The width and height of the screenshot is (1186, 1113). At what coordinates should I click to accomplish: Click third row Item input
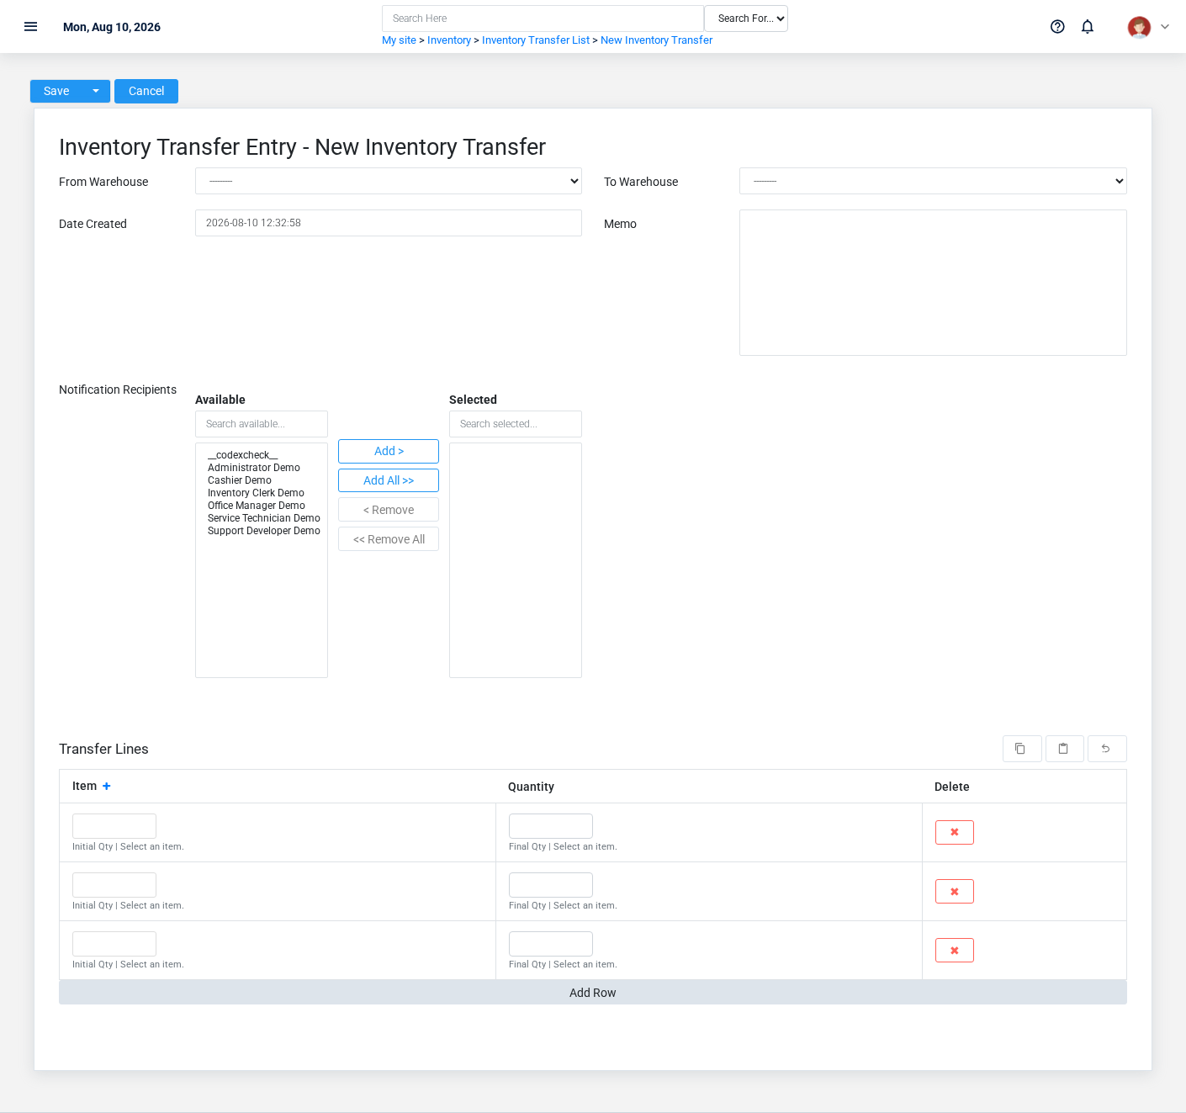[114, 944]
